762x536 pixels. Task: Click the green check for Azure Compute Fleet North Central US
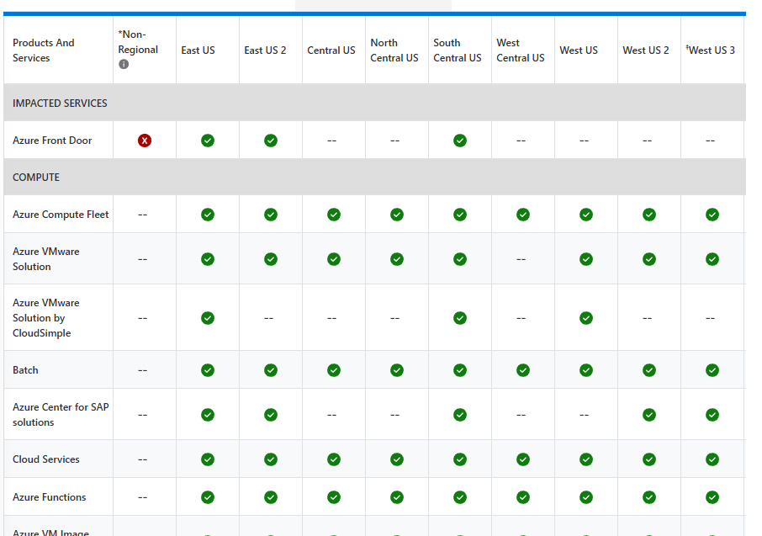pos(396,214)
